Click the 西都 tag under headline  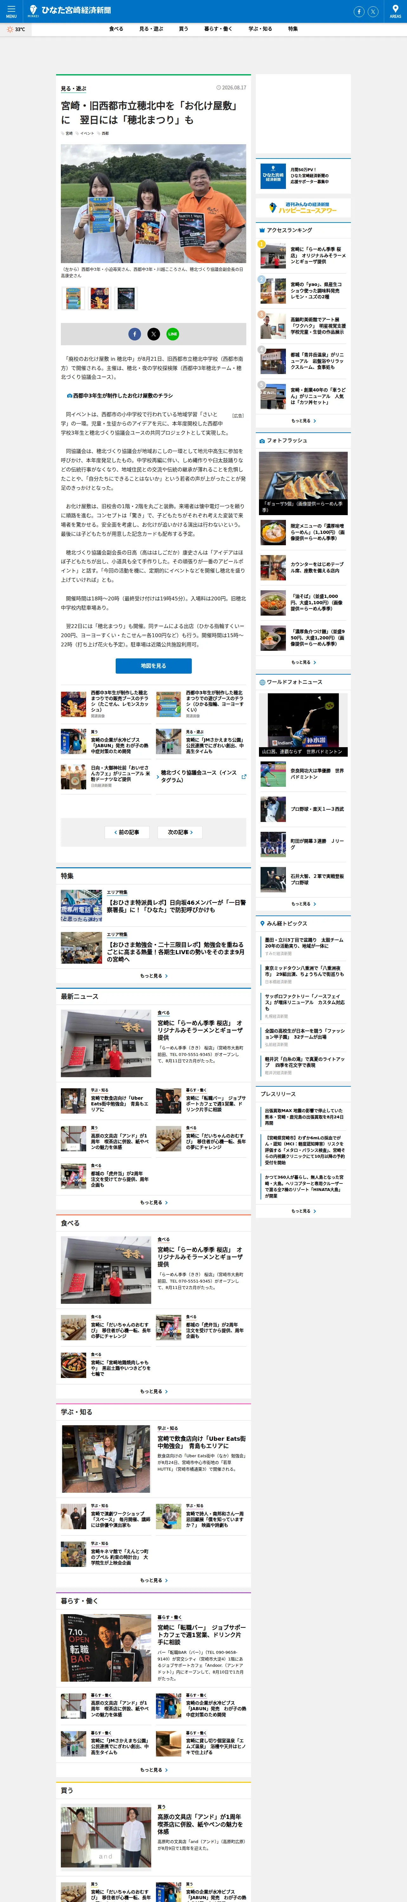click(103, 134)
